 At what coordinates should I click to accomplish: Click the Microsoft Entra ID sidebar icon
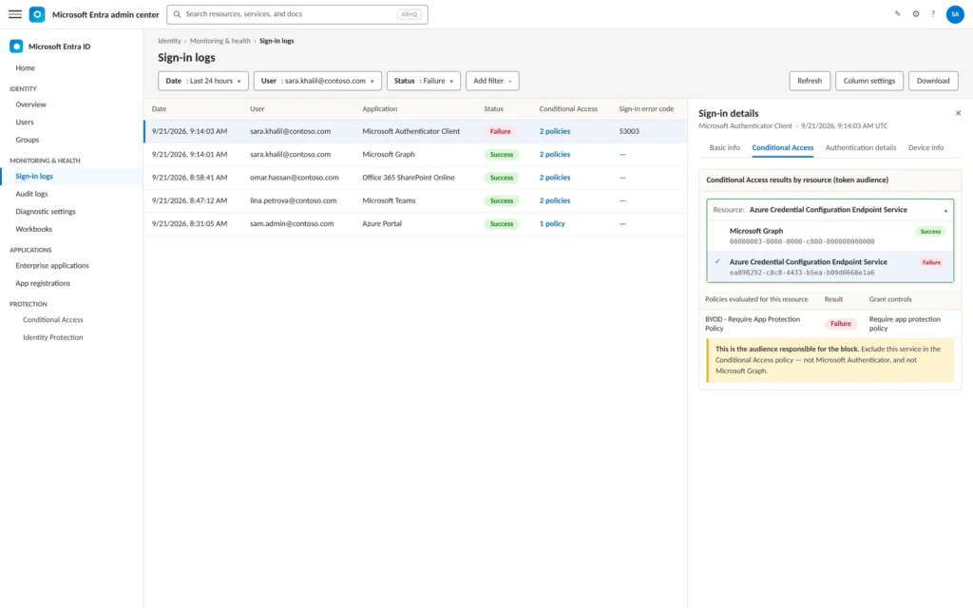17,46
